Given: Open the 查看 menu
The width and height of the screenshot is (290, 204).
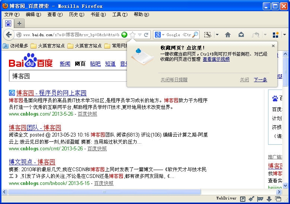Looking at the screenshot, I should (x=55, y=15).
